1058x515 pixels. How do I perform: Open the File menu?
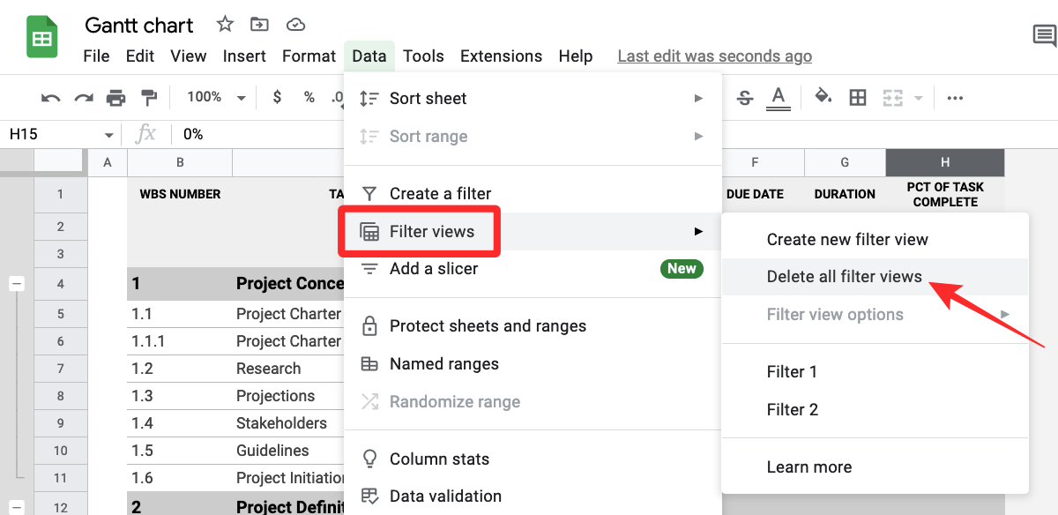click(x=96, y=56)
